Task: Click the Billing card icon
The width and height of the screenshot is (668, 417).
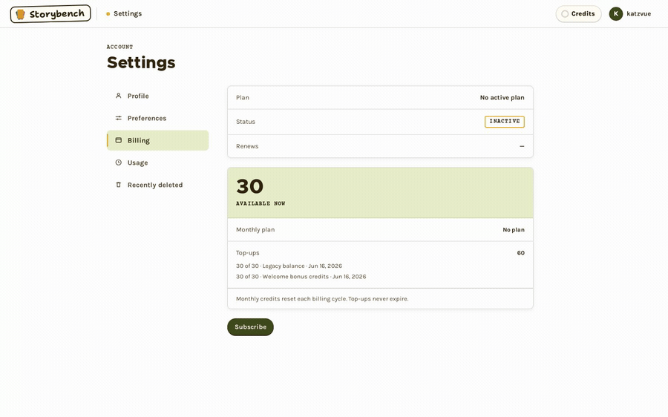Action: pyautogui.click(x=119, y=140)
